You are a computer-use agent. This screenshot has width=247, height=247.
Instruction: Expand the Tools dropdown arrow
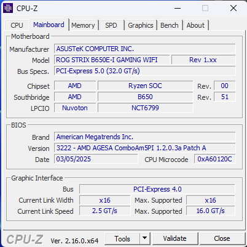(x=145, y=239)
